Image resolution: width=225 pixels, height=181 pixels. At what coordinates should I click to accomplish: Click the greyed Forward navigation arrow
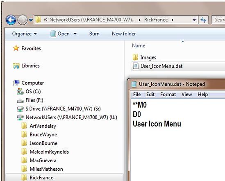23,20
